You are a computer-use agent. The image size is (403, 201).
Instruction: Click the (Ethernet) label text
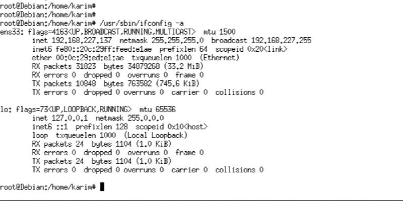[220, 58]
